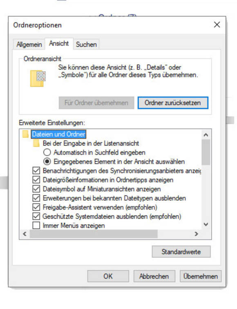This screenshot has width=237, height=309.
Task: Select the Dateien und Ordner folder icon
Action: point(25,134)
